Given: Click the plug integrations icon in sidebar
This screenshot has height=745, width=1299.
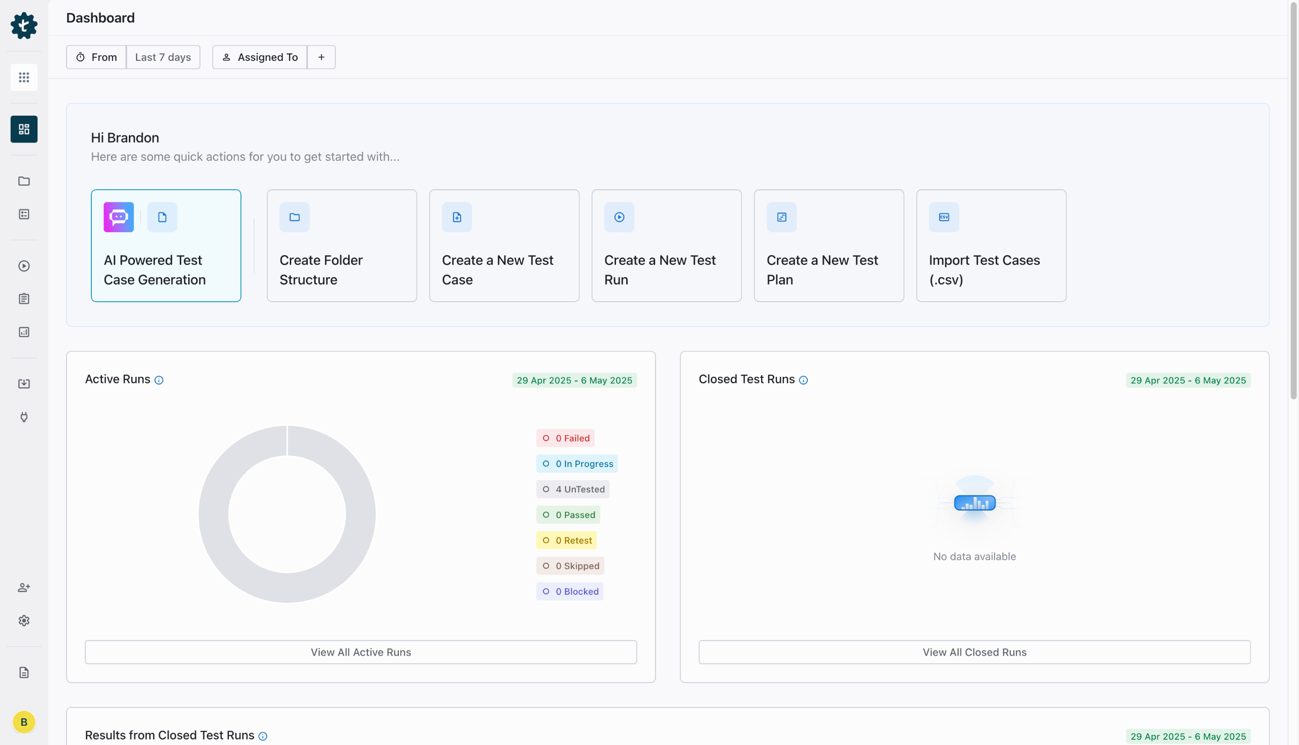Looking at the screenshot, I should tap(24, 417).
